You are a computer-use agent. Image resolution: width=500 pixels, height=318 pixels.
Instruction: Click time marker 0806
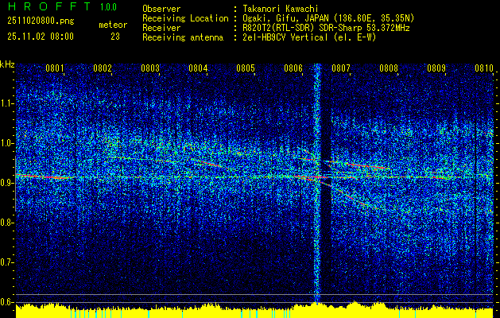293,68
